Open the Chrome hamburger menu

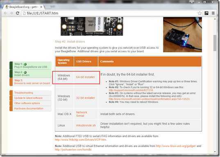coord(213,13)
